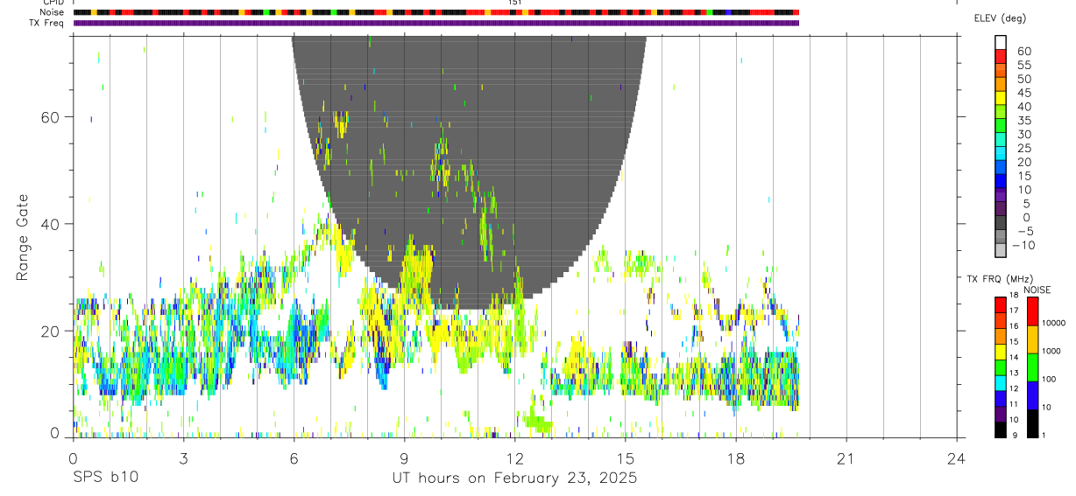Click the Range Gate axis tick label '60'

click(x=53, y=117)
